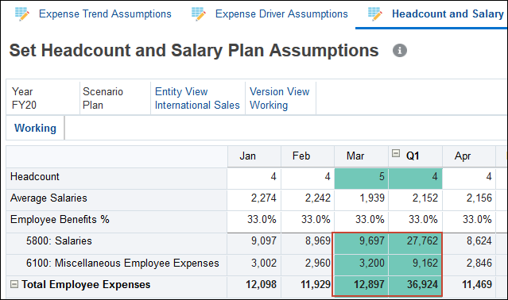The width and height of the screenshot is (508, 300).
Task: Select the 6100: Miscellaneous Employee Expenses row header
Action: [x=117, y=265]
